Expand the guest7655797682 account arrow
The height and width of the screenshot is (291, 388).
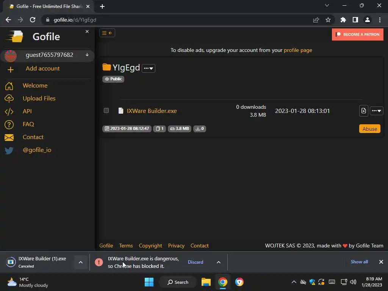coord(87,55)
